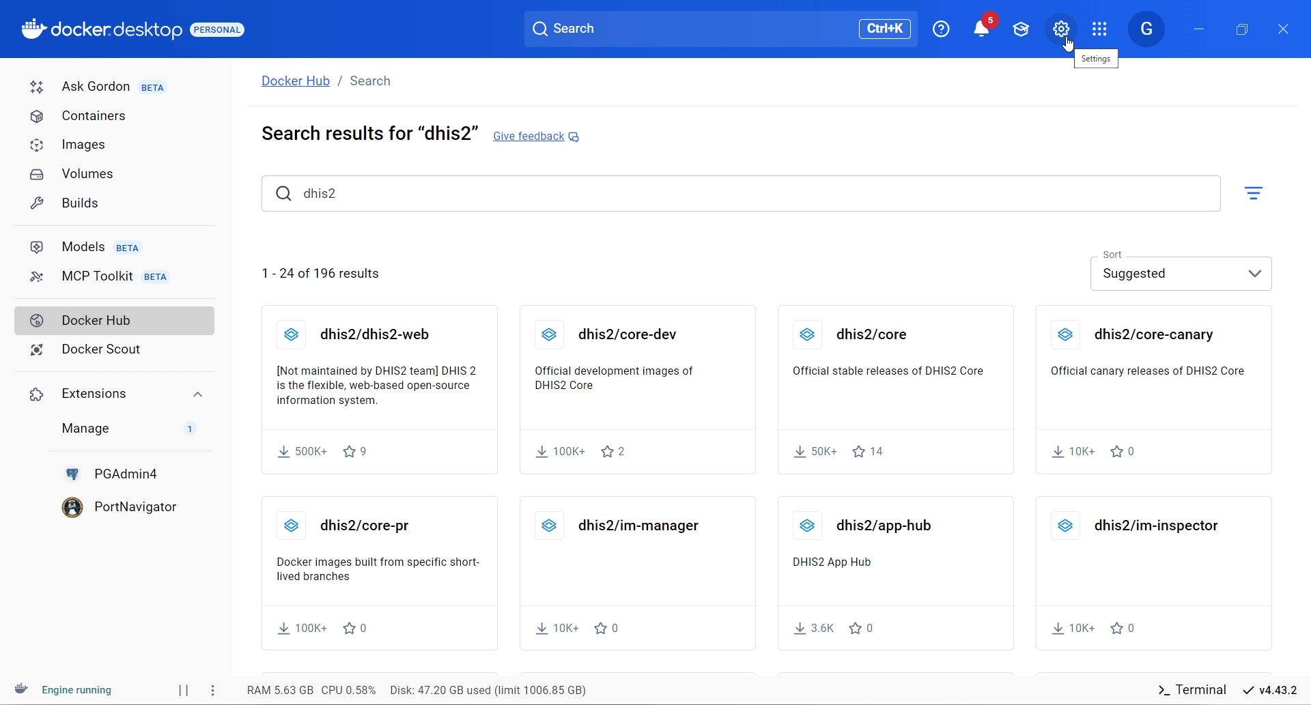Go to Containers view
This screenshot has width=1311, height=705.
[114, 116]
